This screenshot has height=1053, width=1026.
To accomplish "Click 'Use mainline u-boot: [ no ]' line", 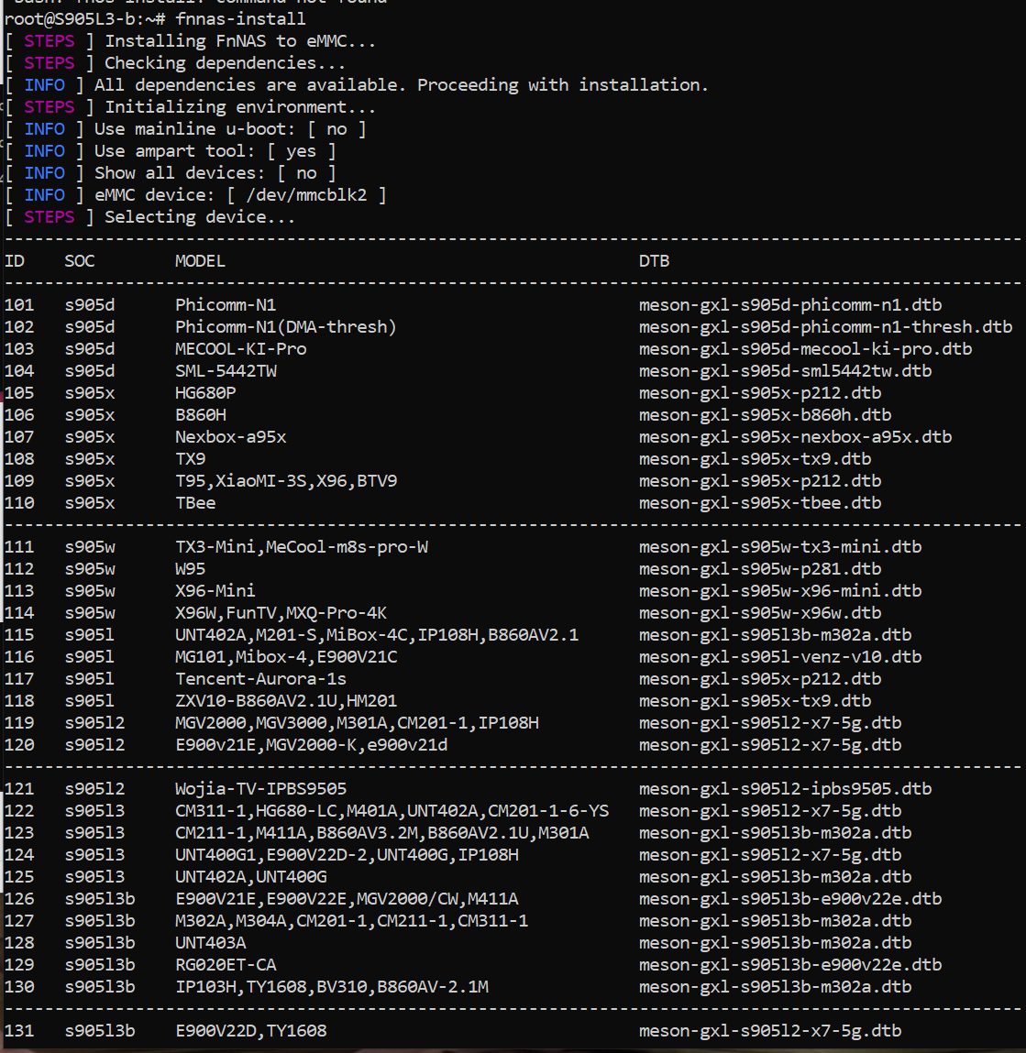I will tap(185, 129).
